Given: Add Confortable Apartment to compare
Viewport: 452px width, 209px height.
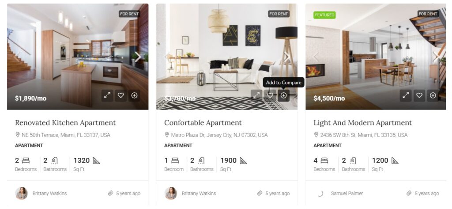Looking at the screenshot, I should pos(284,95).
